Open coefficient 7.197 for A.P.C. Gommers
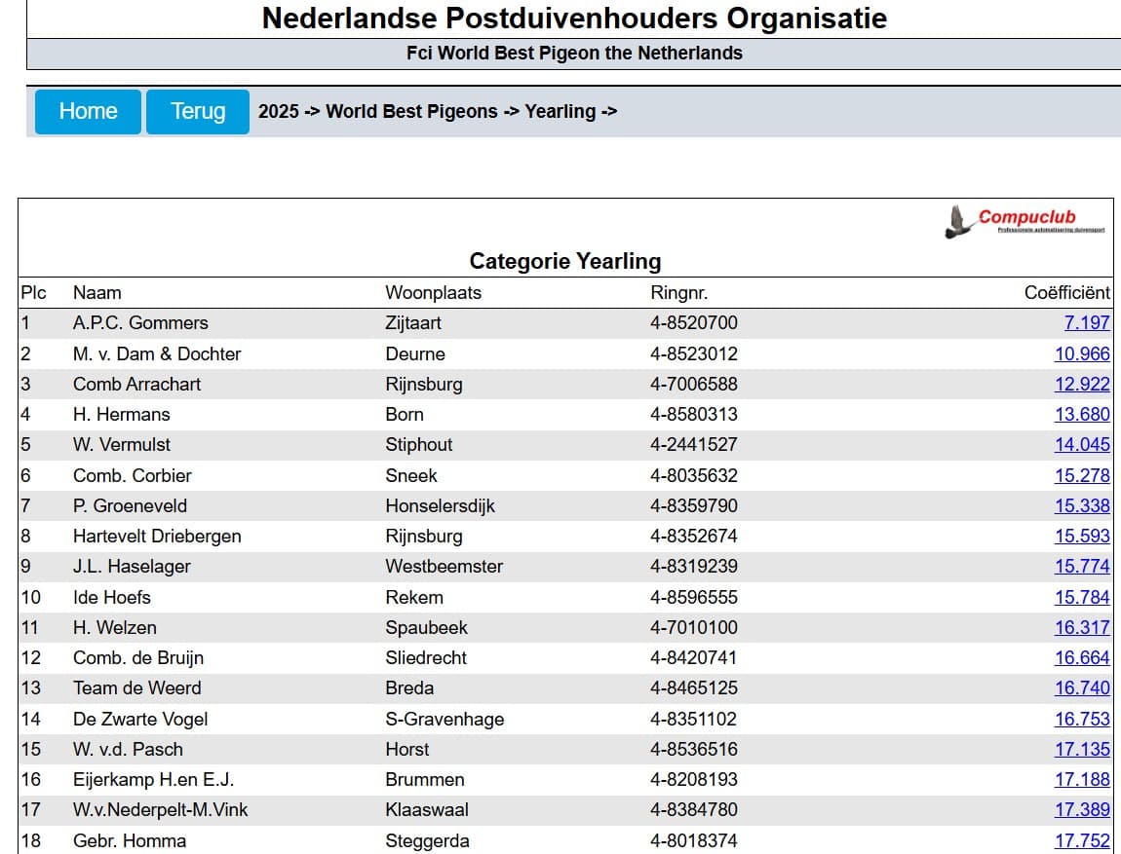This screenshot has height=854, width=1121. pyautogui.click(x=1086, y=323)
